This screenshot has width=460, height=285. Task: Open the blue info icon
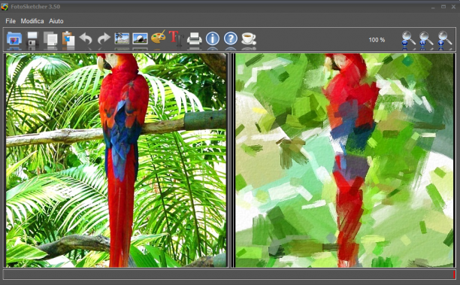click(x=213, y=38)
